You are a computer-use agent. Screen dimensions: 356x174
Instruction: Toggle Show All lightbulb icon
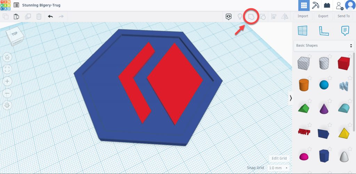240,16
